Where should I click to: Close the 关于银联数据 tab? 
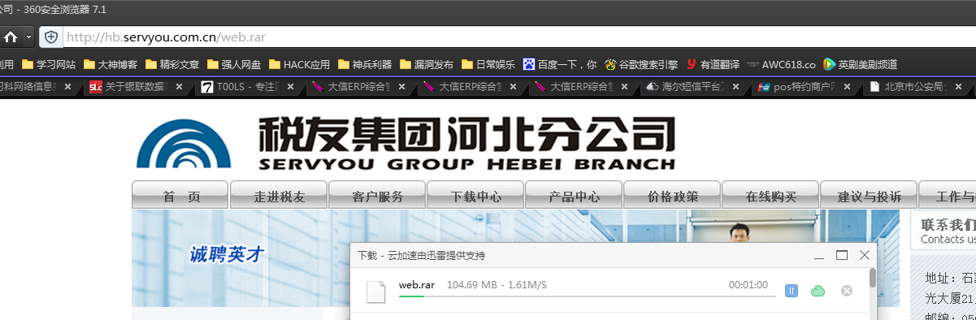click(x=180, y=86)
